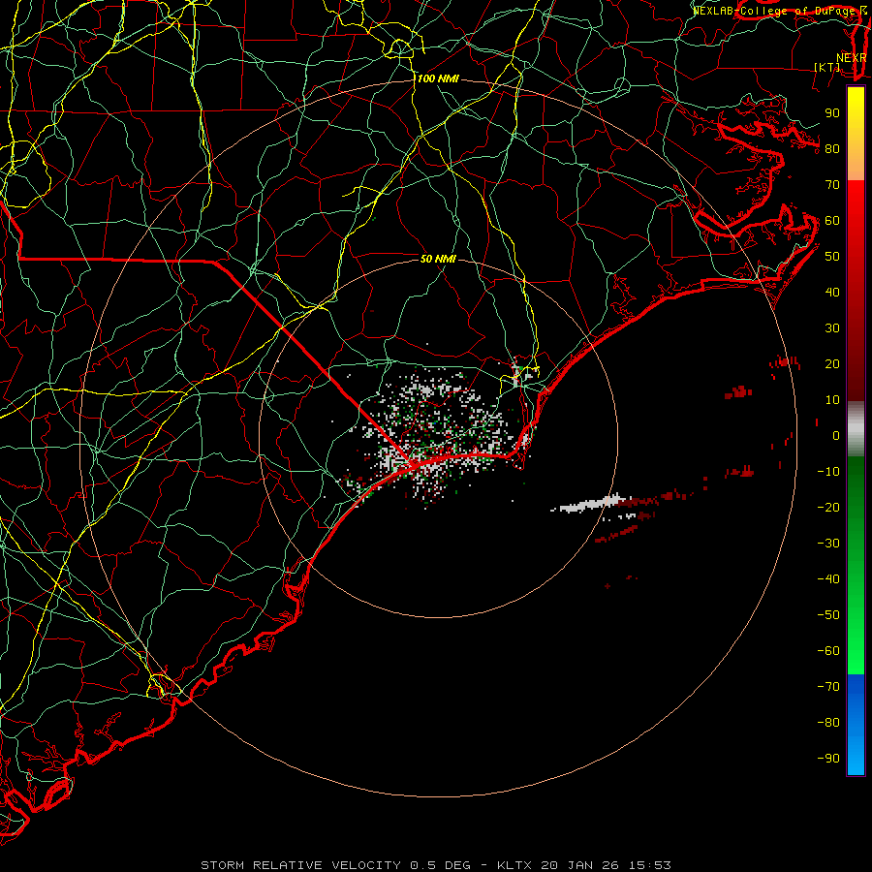This screenshot has height=872, width=872.
Task: Click the 50 value on velocity scale
Action: [x=832, y=257]
